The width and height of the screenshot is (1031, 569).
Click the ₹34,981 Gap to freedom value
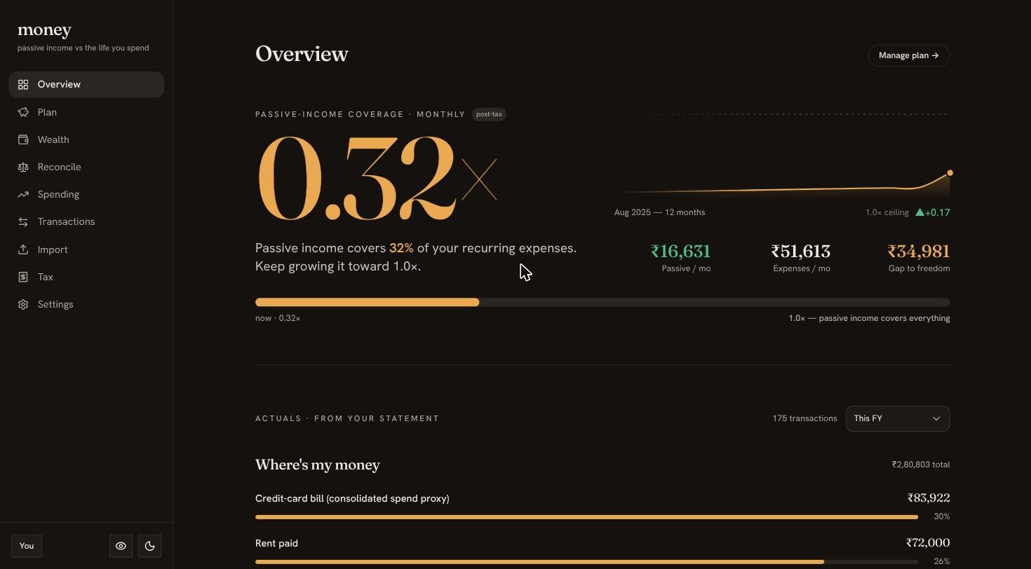click(x=919, y=251)
